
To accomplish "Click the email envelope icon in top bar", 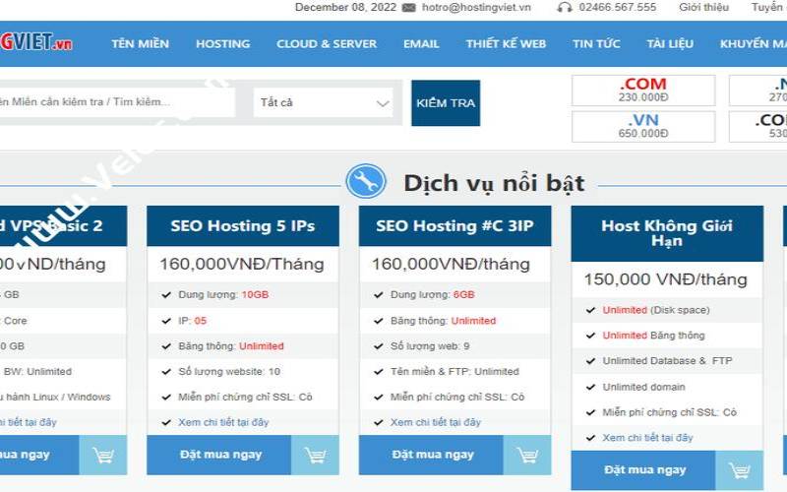I will point(409,8).
